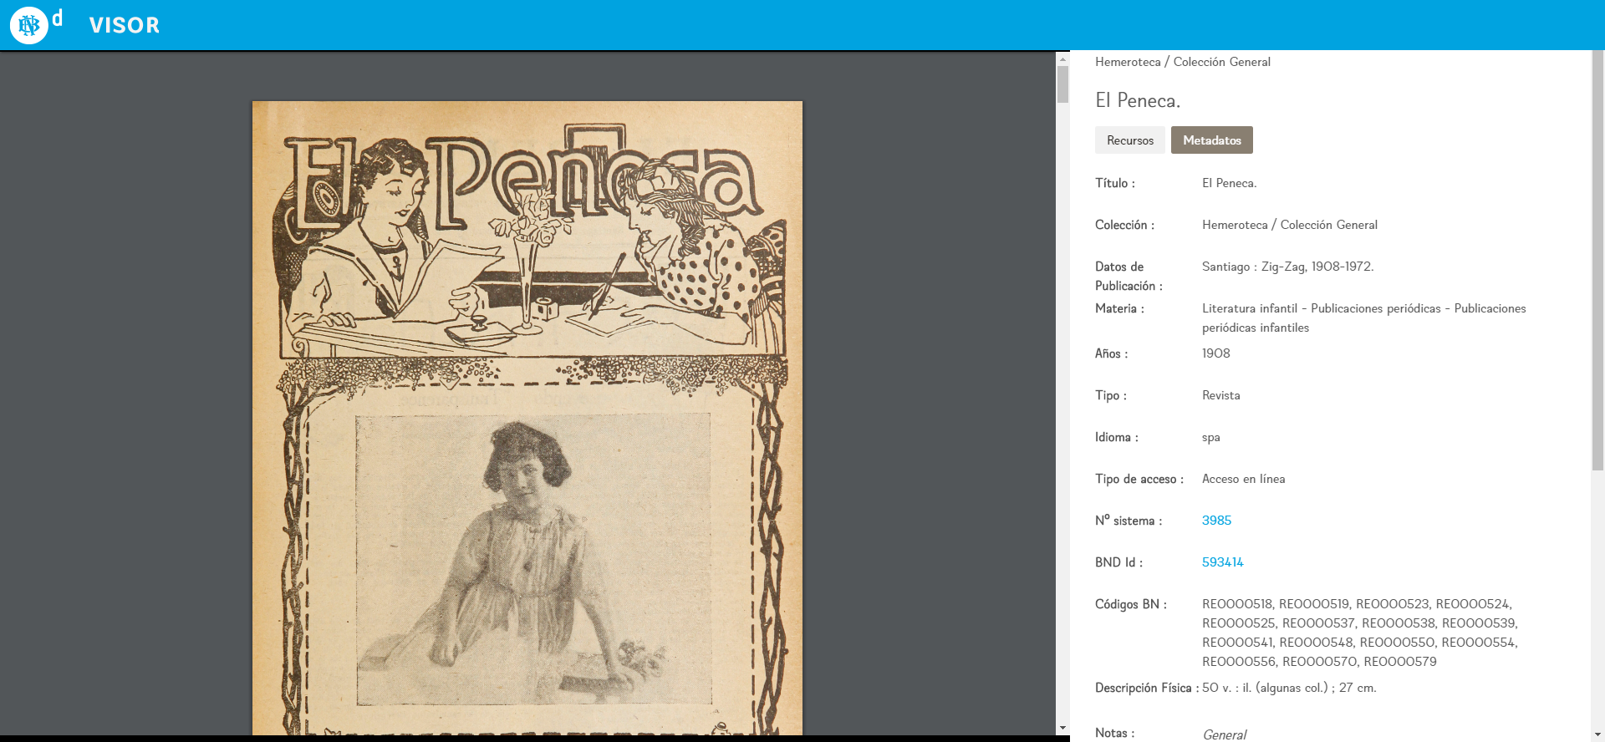Viewport: 1605px width, 742px height.
Task: Click the El Peneca heading in side panel
Action: tap(1137, 101)
